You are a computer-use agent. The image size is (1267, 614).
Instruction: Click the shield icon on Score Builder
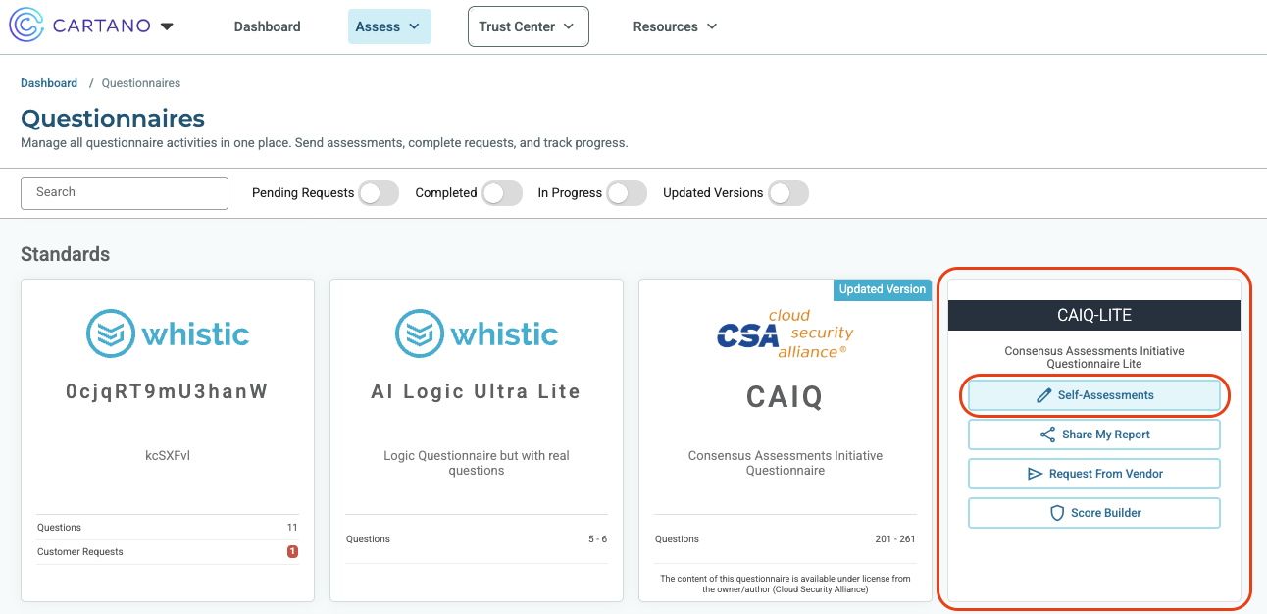1057,513
